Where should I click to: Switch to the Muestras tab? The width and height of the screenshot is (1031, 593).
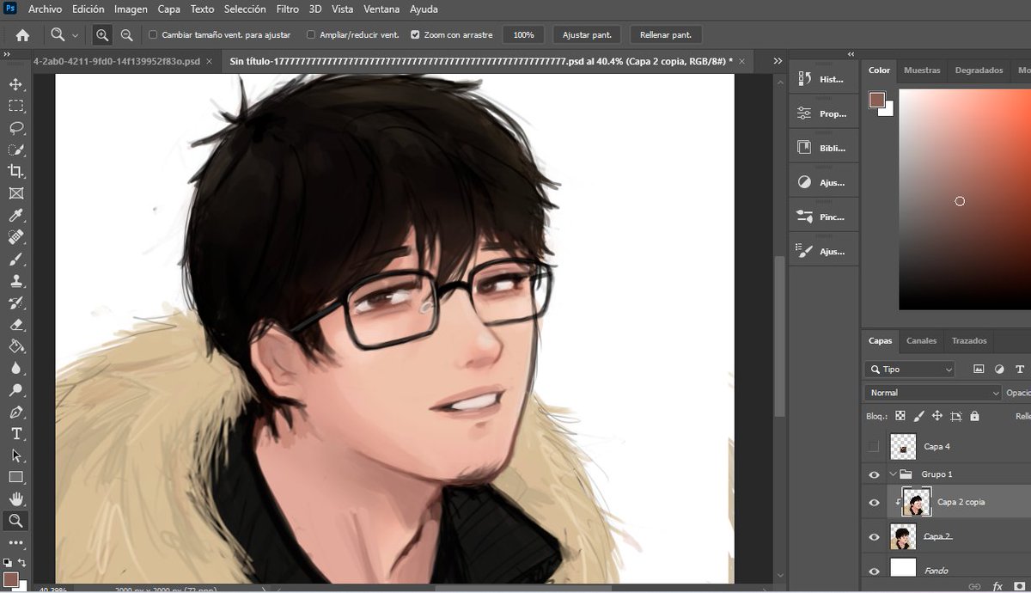(x=922, y=70)
